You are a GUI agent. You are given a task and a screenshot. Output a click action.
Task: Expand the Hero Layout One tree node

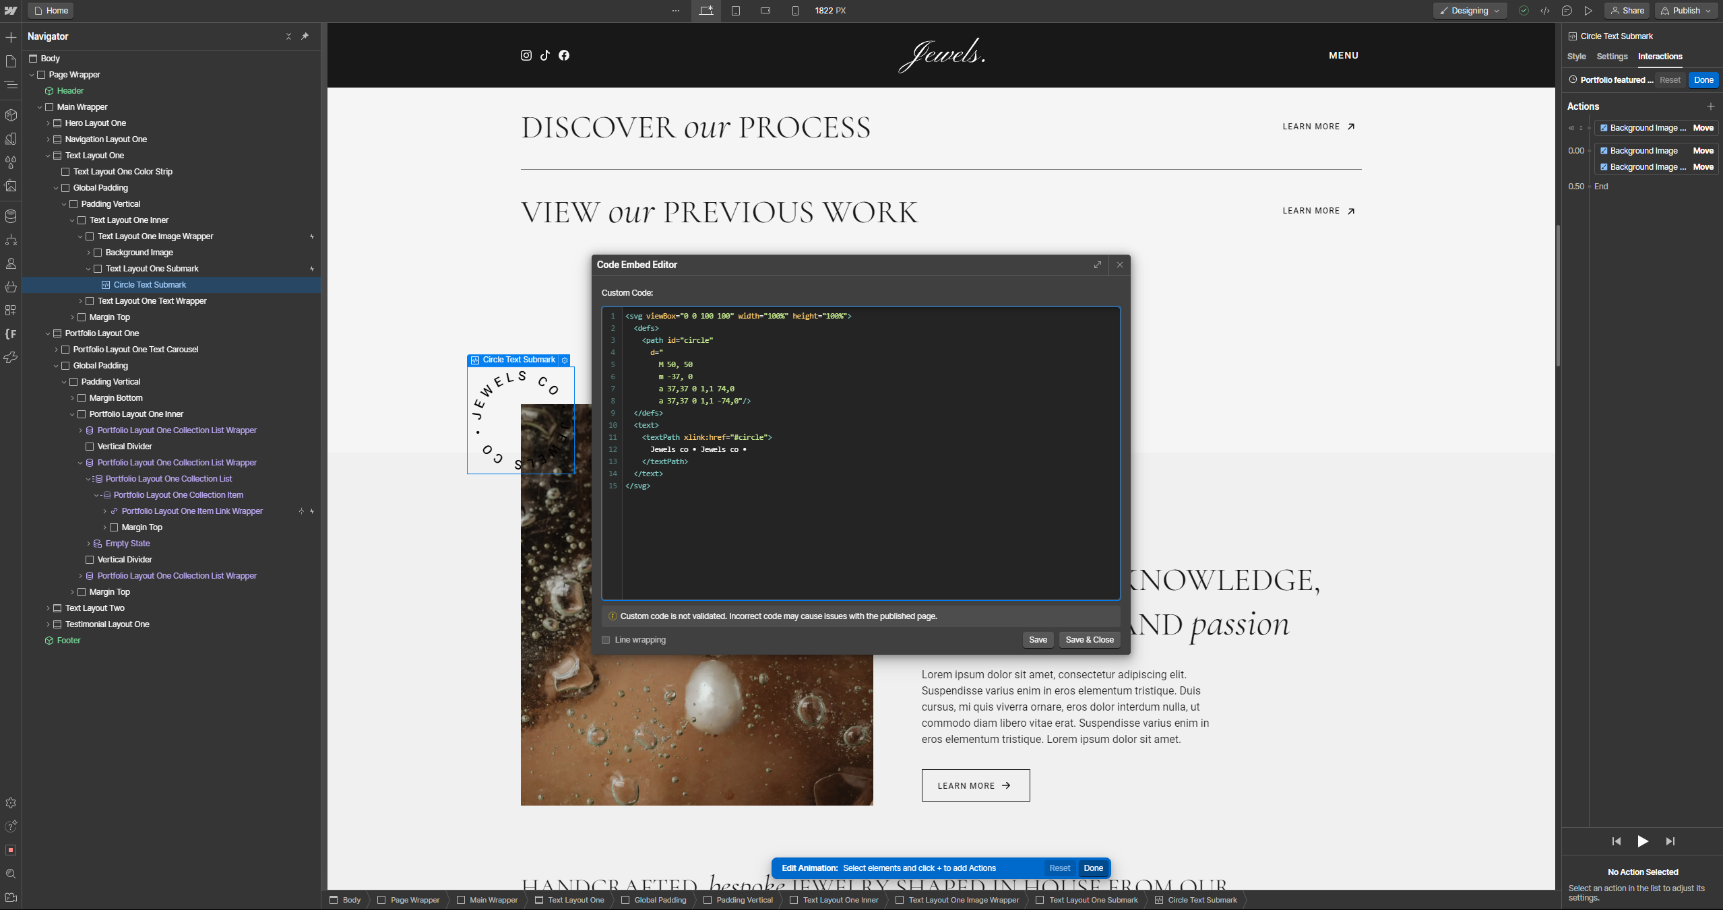[48, 123]
